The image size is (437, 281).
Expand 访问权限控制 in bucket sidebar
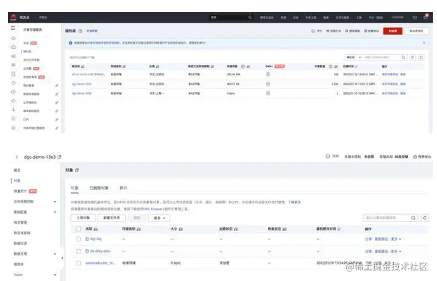55,201
